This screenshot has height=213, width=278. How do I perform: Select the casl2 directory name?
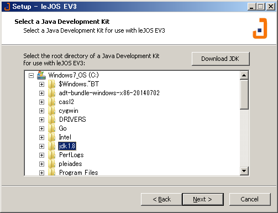[x=66, y=102]
